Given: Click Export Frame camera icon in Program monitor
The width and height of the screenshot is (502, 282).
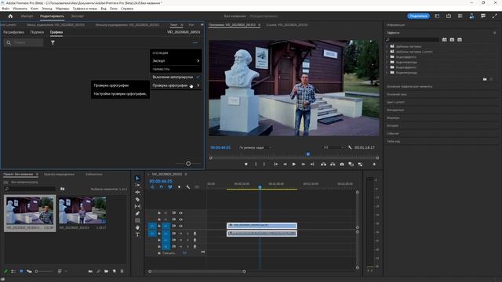Looking at the screenshot, I should coord(342,164).
